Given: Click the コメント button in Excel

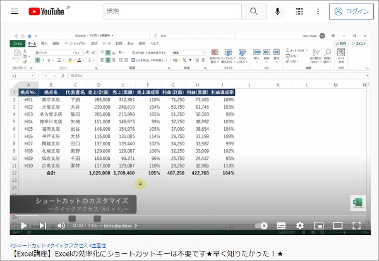Looking at the screenshot, I should click(359, 44).
